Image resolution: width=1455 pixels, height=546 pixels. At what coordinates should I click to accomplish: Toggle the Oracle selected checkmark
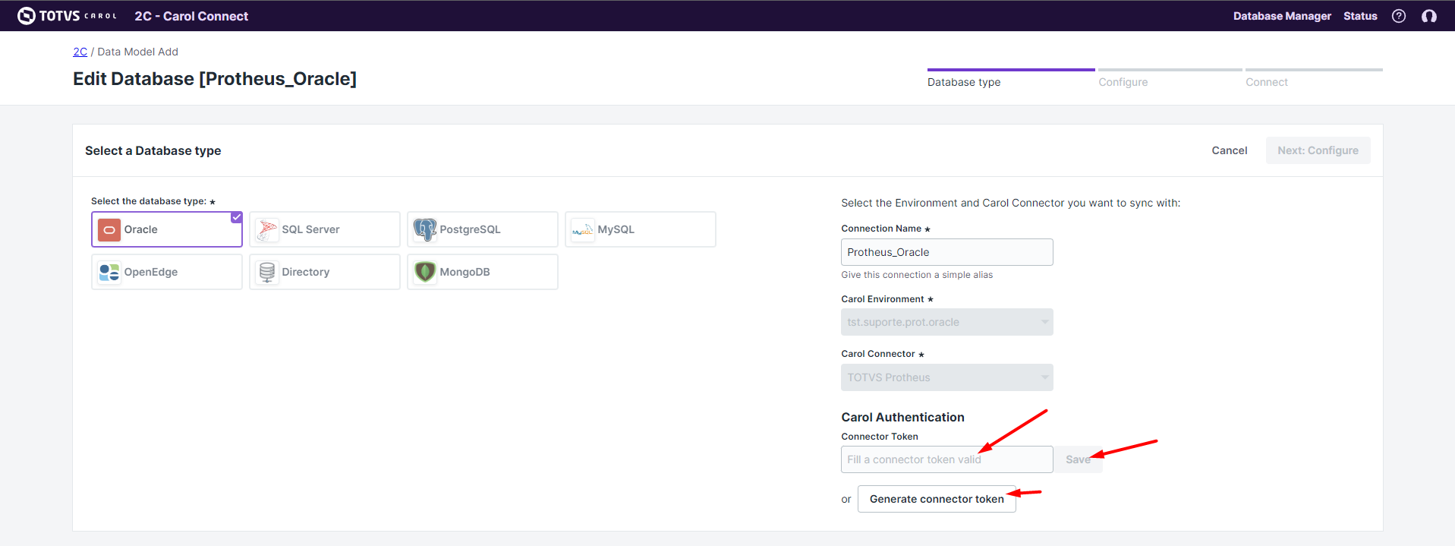pos(237,217)
